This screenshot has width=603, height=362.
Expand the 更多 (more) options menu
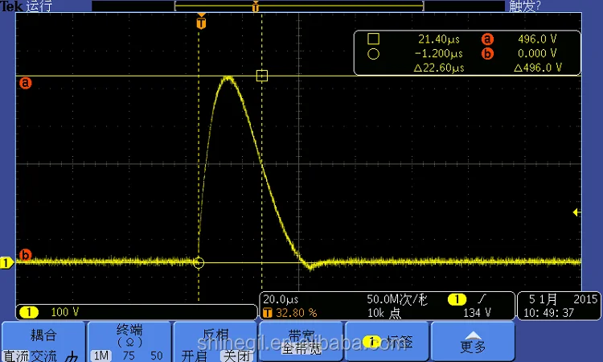pos(473,342)
